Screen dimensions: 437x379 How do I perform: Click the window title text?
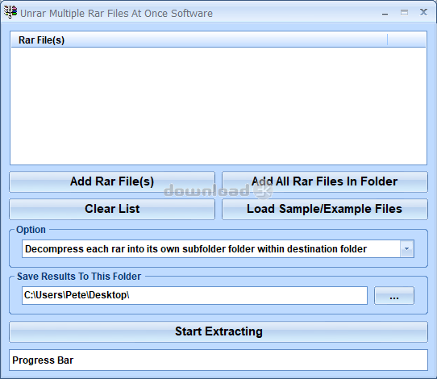116,14
